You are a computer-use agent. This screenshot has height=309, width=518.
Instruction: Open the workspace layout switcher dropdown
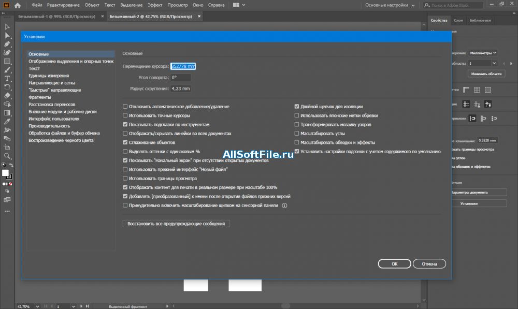click(x=239, y=5)
